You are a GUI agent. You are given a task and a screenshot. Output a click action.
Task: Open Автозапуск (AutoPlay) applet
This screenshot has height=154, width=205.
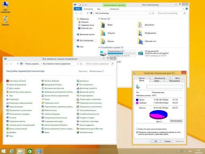(x=83, y=81)
